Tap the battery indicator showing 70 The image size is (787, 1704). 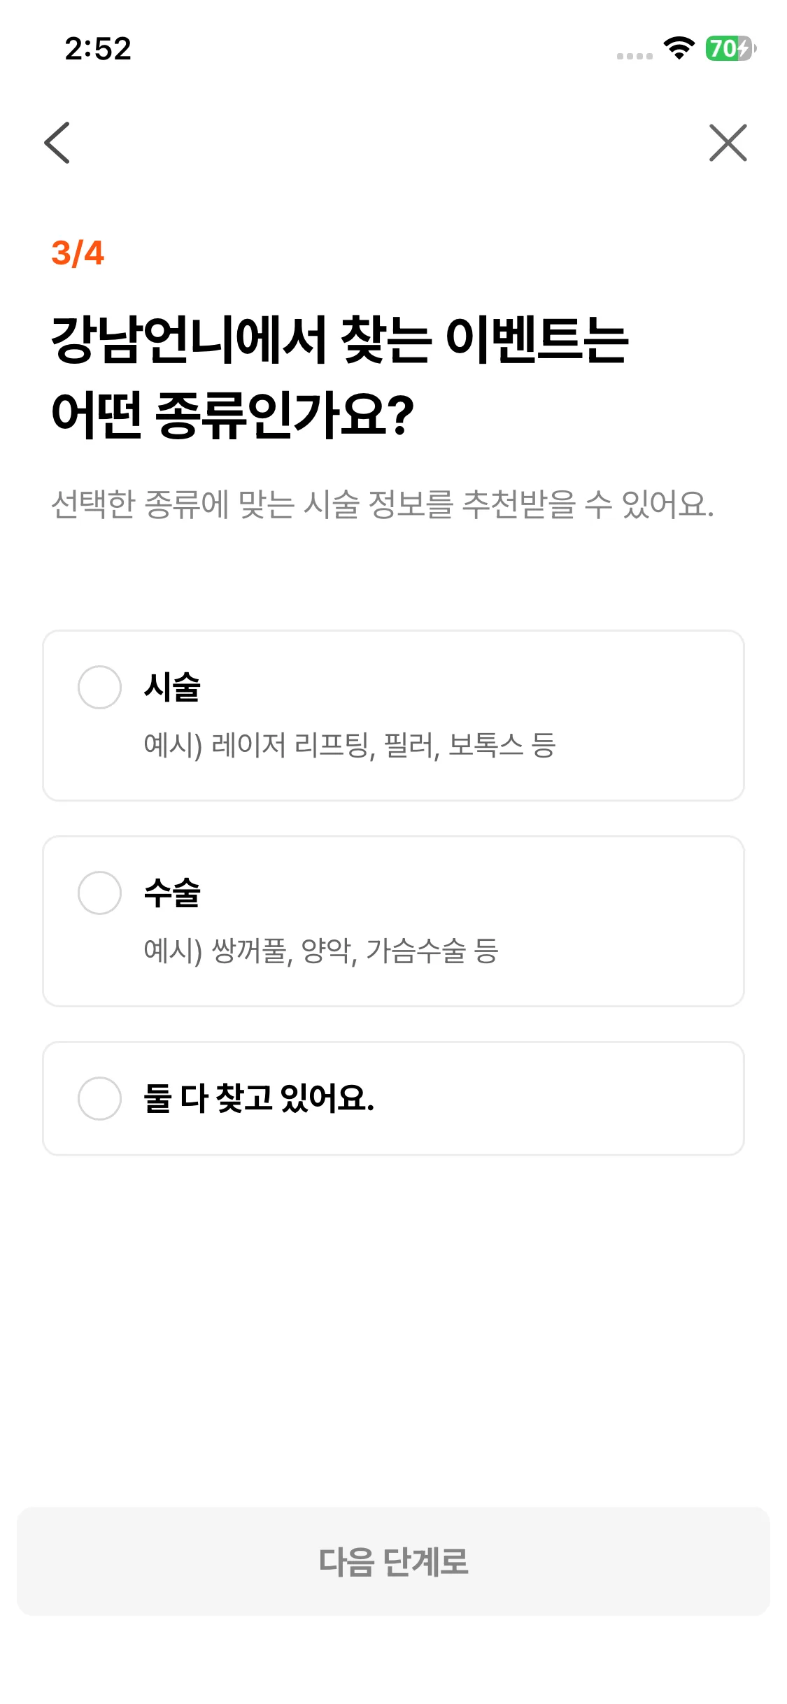(730, 48)
